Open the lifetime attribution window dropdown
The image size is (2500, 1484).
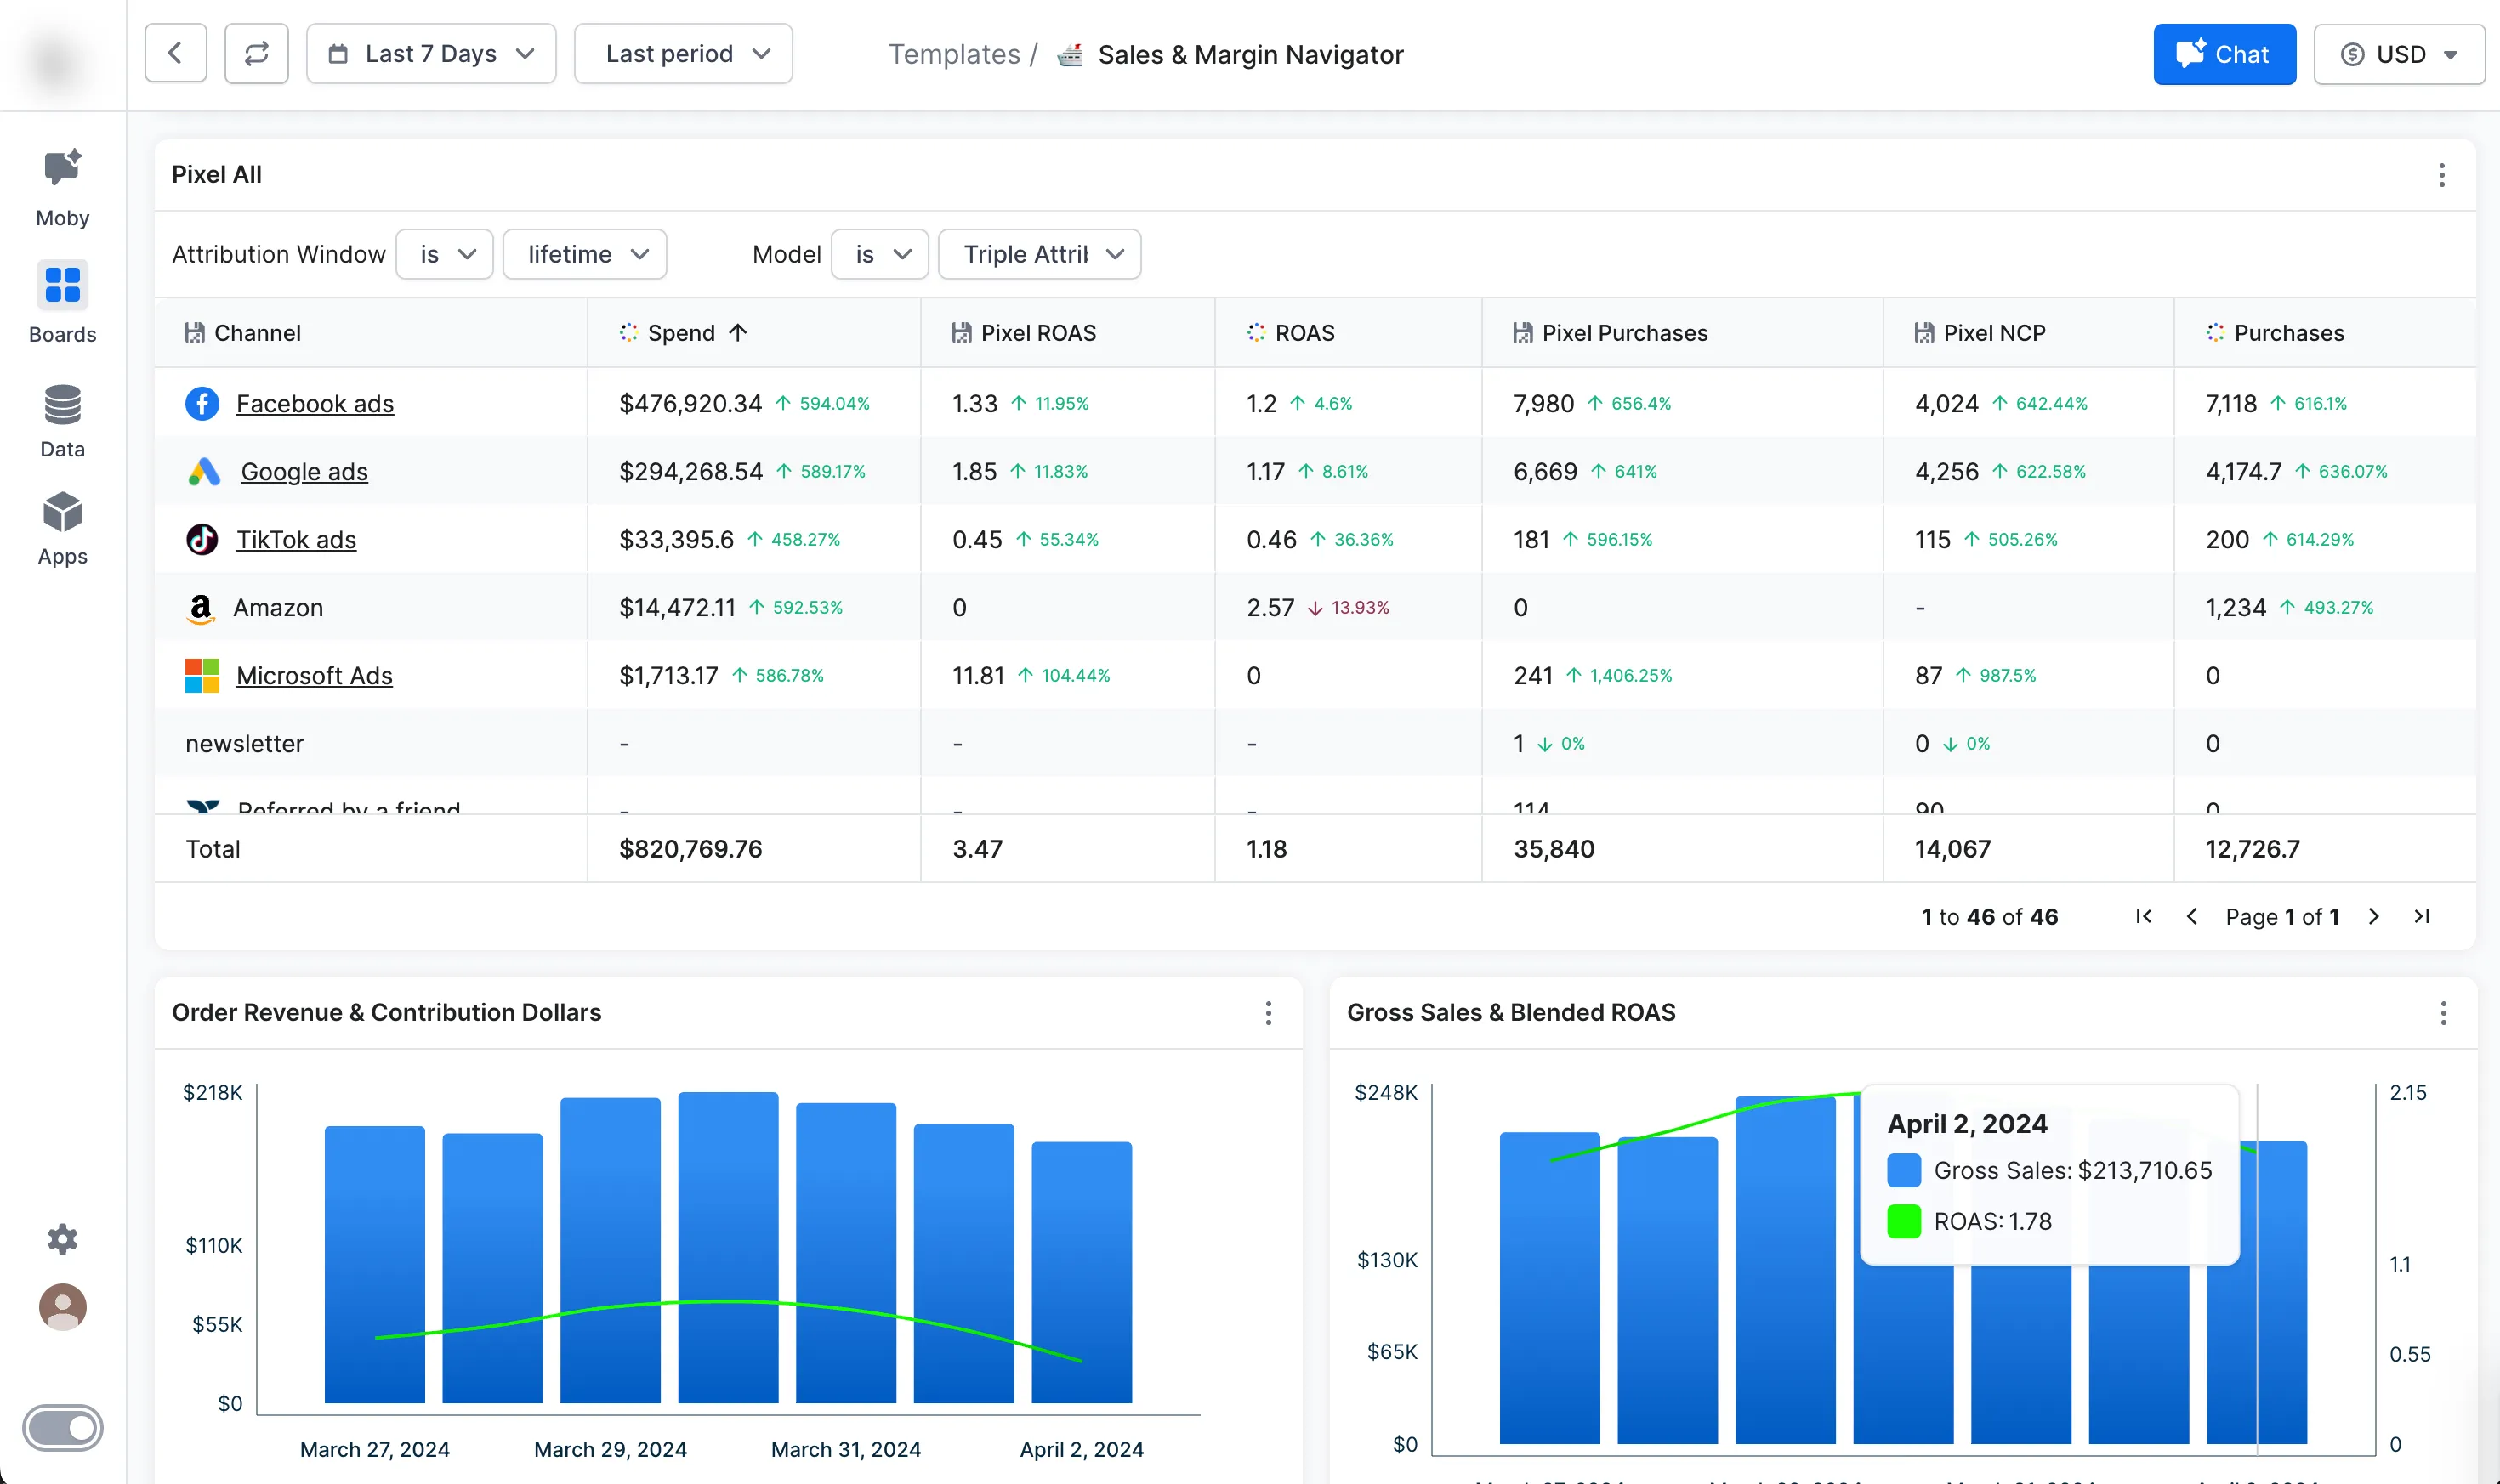coord(585,254)
